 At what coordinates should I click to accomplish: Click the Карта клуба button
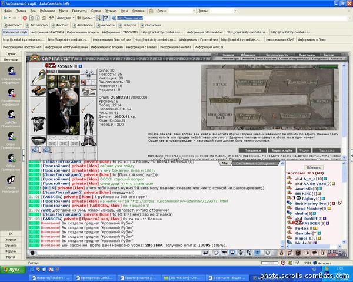[282, 150]
